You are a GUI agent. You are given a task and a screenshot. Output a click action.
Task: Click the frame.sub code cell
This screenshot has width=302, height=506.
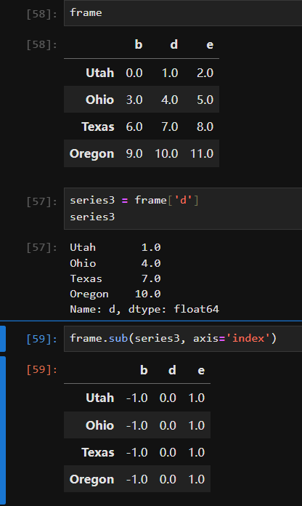183,339
